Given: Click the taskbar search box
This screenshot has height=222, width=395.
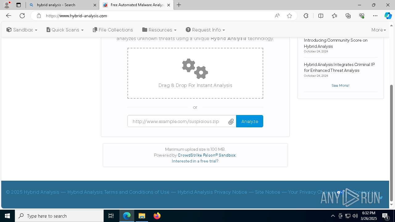Looking at the screenshot, I should coord(59,216).
